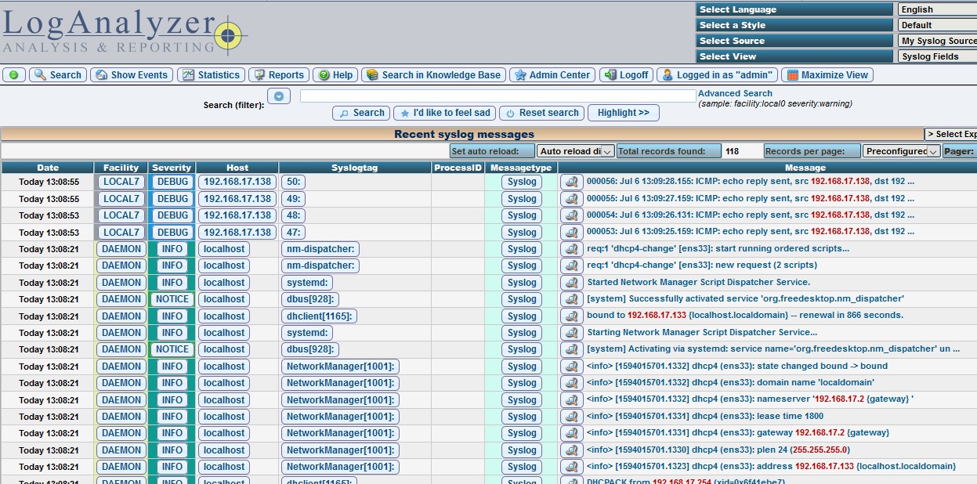
Task: Open the Select Language dropdown
Action: (x=937, y=9)
